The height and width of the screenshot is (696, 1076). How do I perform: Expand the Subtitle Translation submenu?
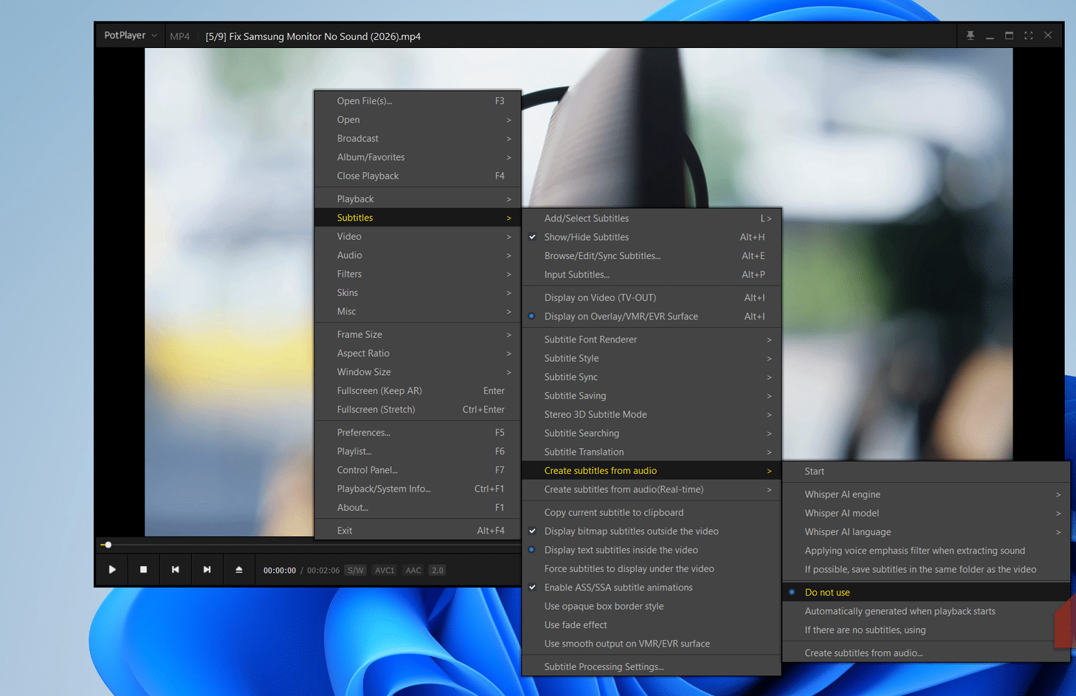[652, 452]
